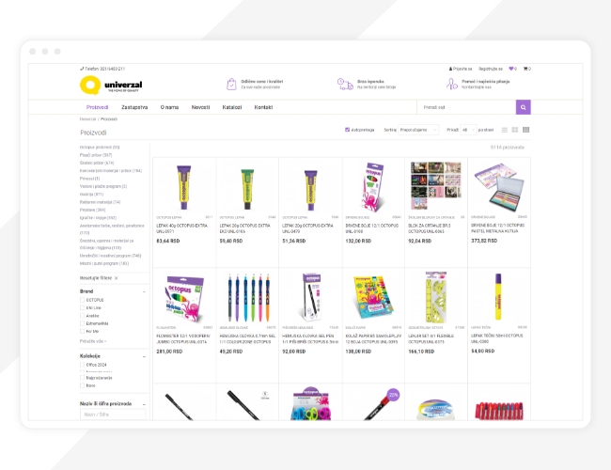
Task: Collapse the Brend filter section
Action: [x=144, y=291]
